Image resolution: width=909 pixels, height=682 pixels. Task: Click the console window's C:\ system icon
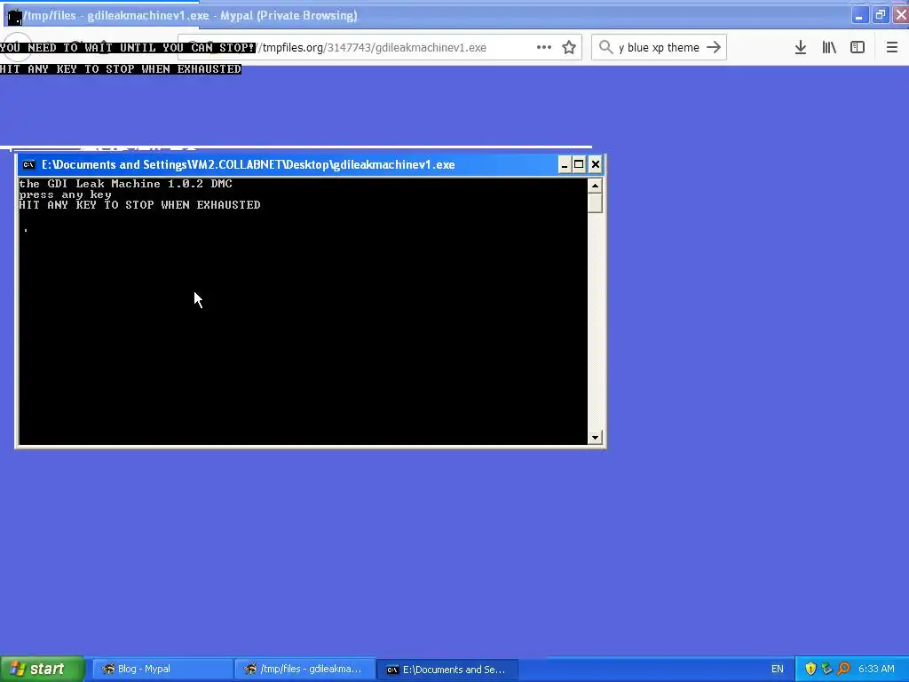[x=28, y=164]
